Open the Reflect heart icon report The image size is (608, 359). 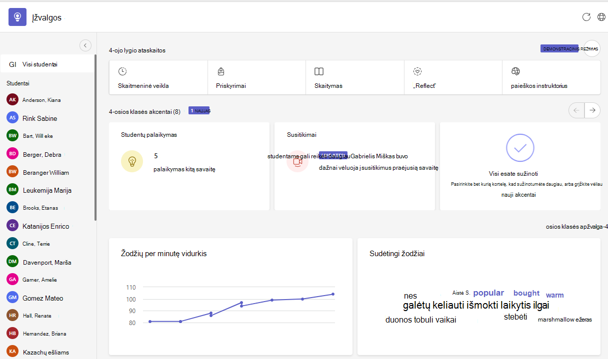click(x=418, y=71)
